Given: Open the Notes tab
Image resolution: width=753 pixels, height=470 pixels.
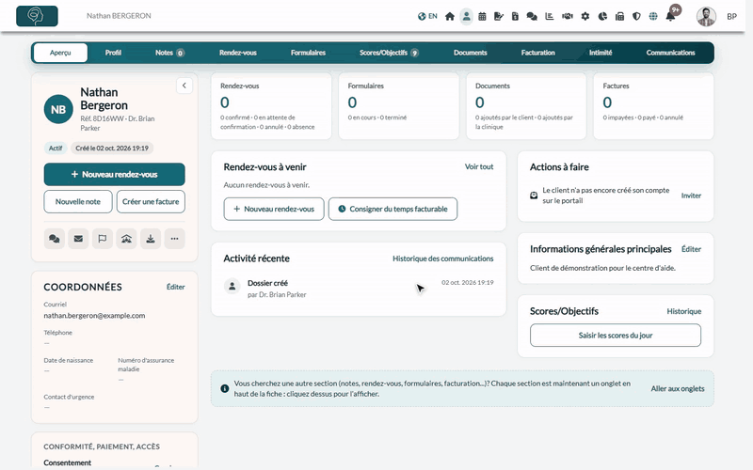Looking at the screenshot, I should [169, 53].
